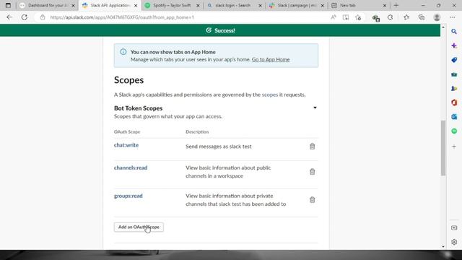Open the Collections icon
This screenshot has width=462, height=260.
(x=422, y=17)
